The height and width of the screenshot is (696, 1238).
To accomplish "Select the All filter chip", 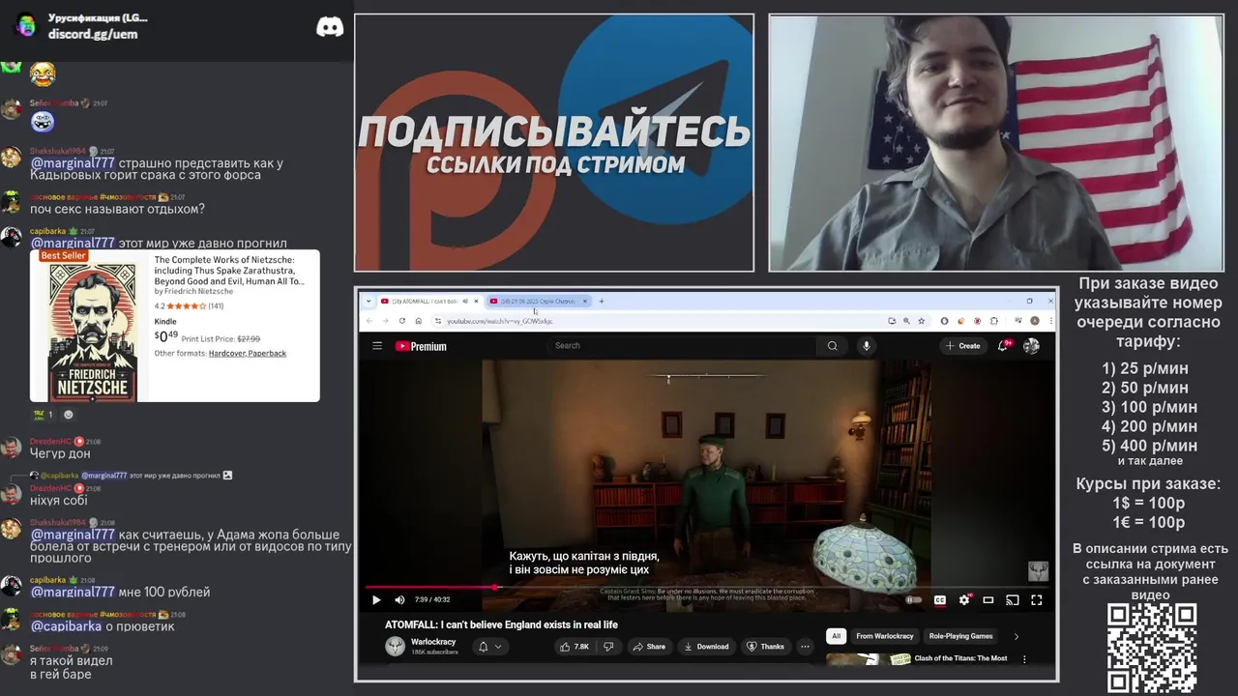I will coord(837,636).
